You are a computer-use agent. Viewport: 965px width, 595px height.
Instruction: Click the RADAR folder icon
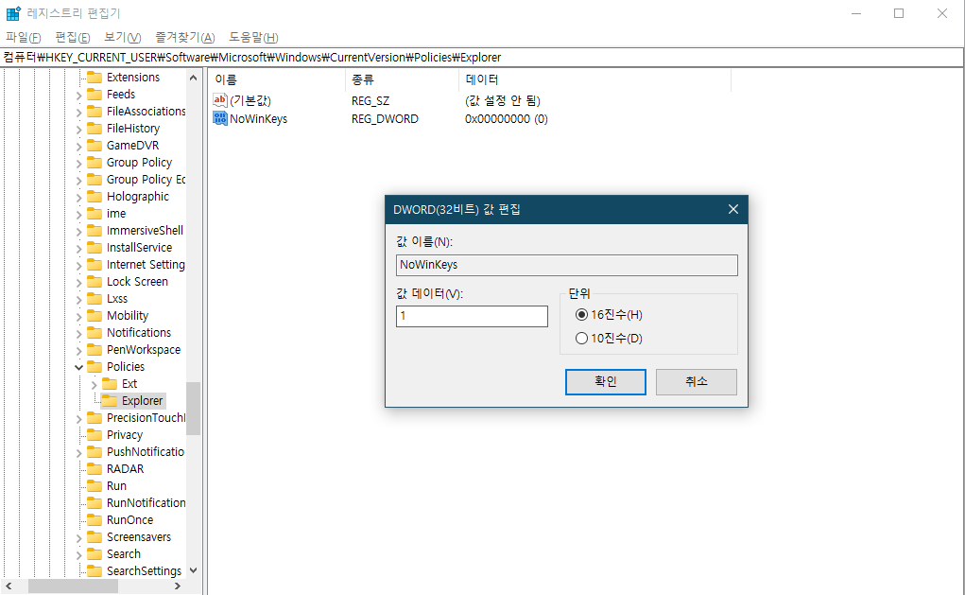click(x=95, y=469)
